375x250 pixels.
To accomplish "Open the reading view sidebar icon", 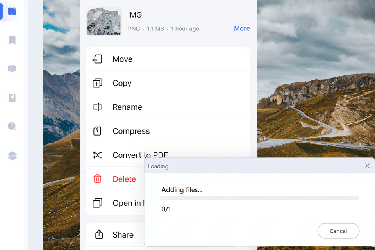I will [12, 11].
